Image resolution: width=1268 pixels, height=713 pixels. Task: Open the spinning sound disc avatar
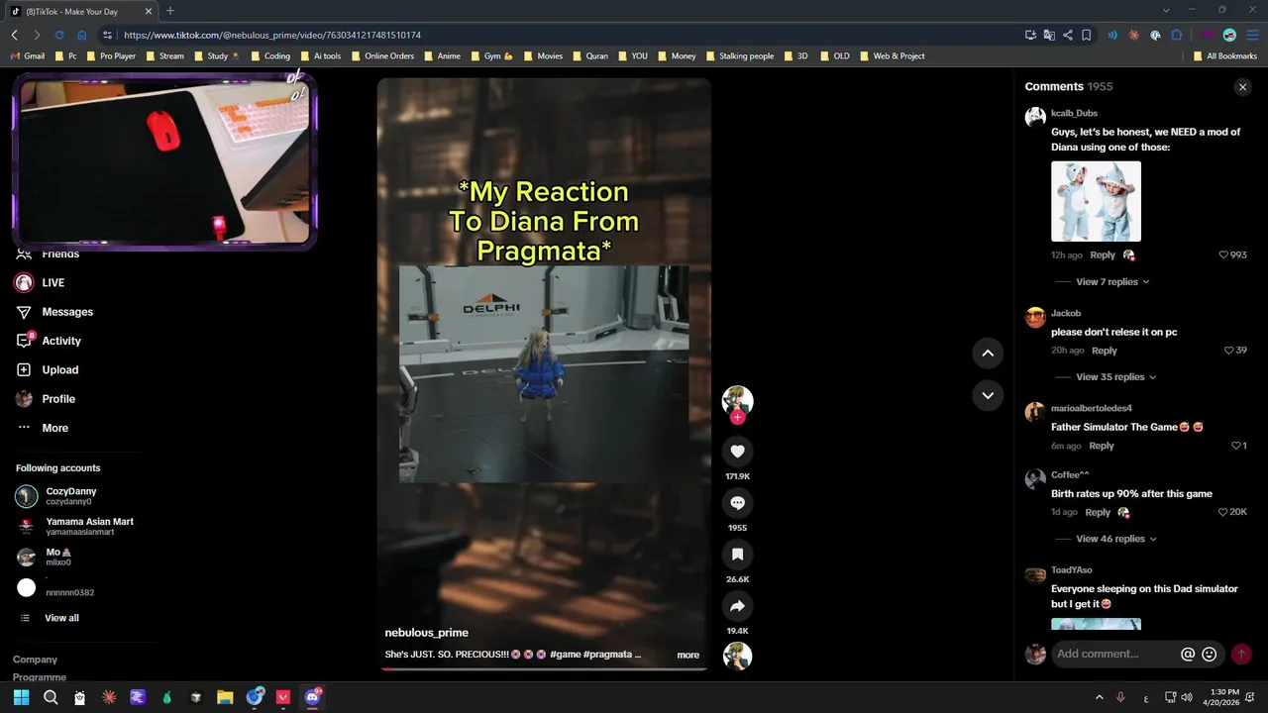pos(737,656)
